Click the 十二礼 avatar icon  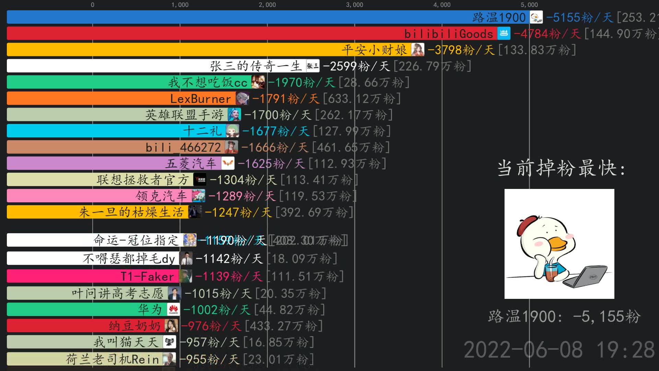[x=232, y=131]
